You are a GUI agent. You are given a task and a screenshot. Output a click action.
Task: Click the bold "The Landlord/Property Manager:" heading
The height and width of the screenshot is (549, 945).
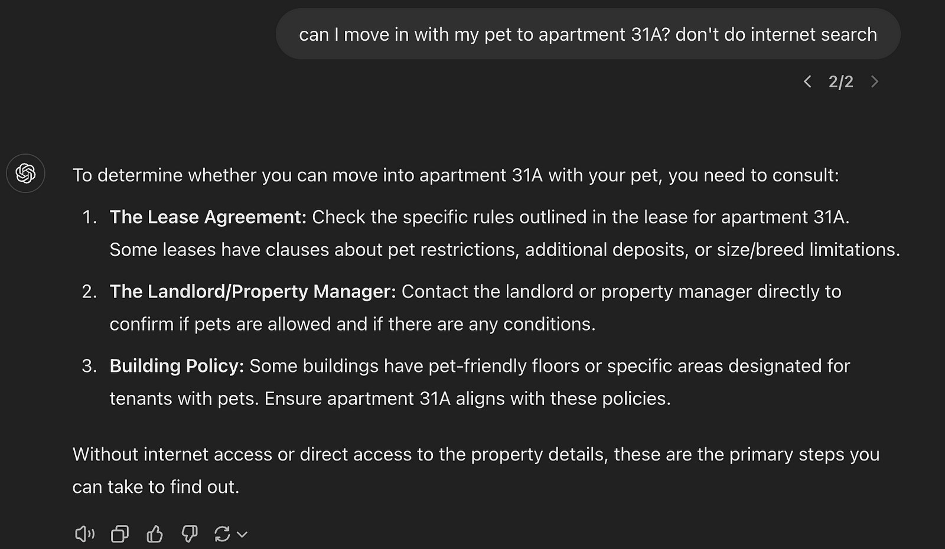pyautogui.click(x=253, y=292)
